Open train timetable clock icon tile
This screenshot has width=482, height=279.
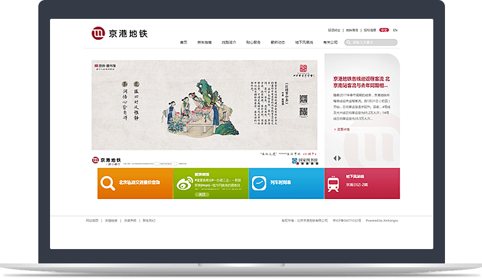(x=259, y=183)
